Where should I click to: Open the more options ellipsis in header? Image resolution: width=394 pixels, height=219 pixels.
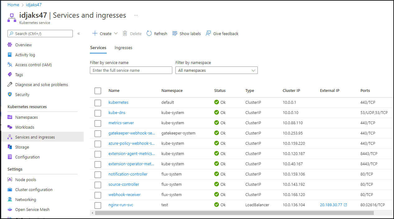(x=136, y=15)
